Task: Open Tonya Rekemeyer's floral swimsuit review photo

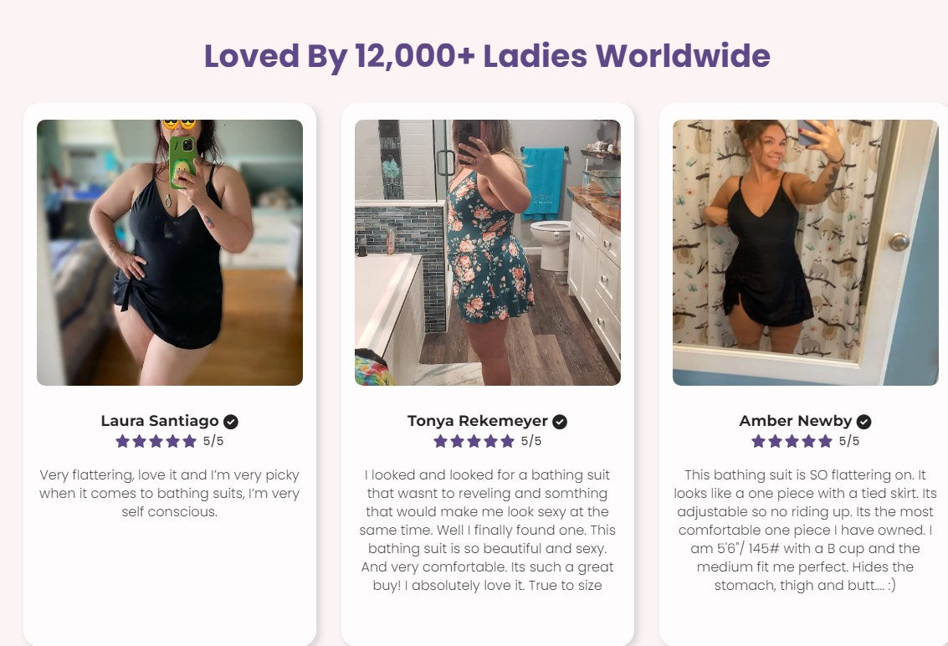Action: pos(488,253)
